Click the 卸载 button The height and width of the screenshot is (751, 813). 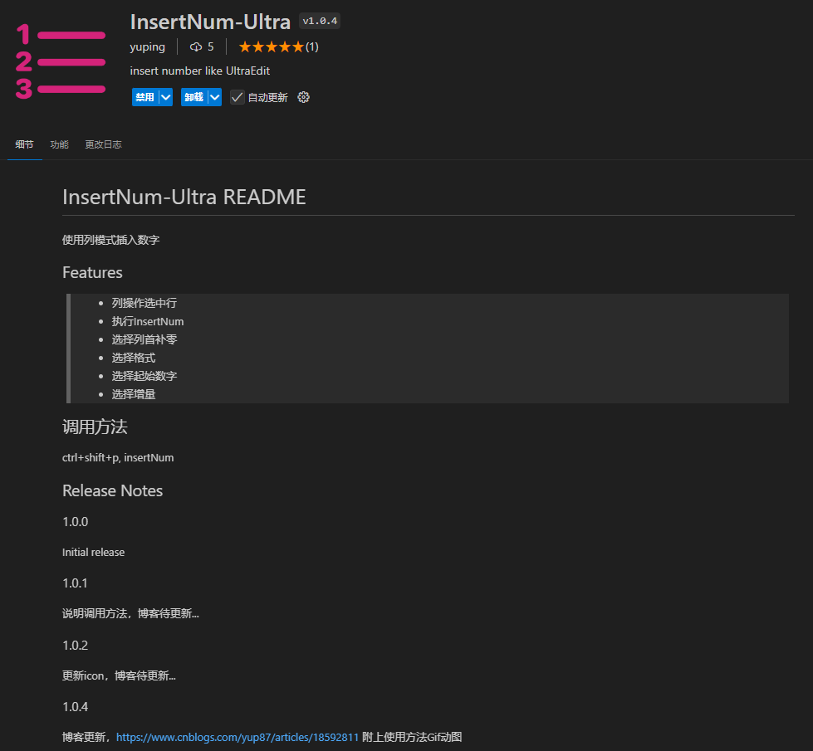coord(194,97)
